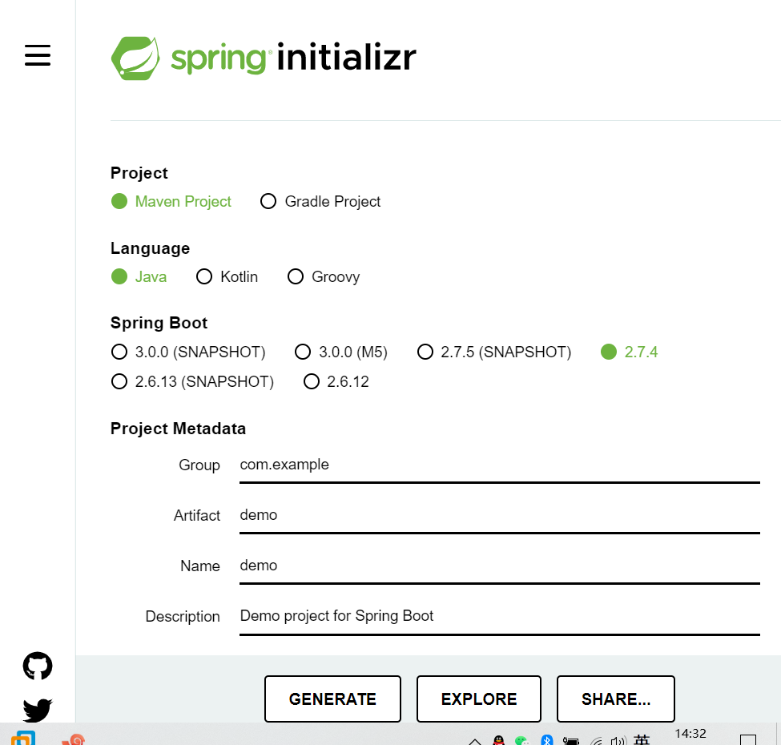Click the Spring Boot section heading

(x=159, y=323)
